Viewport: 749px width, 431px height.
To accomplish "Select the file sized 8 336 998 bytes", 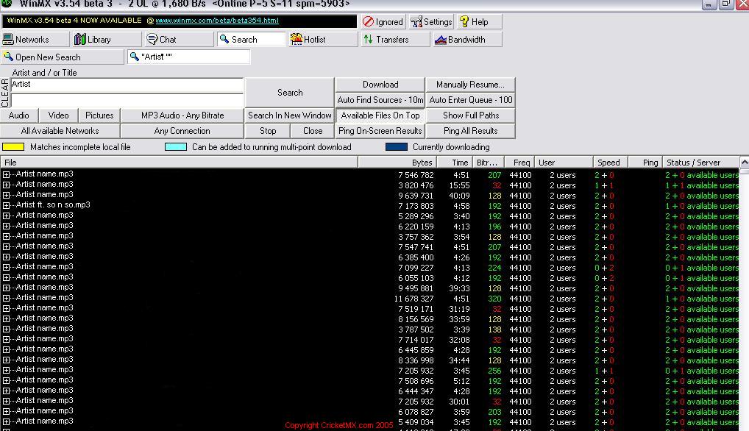I will click(44, 359).
